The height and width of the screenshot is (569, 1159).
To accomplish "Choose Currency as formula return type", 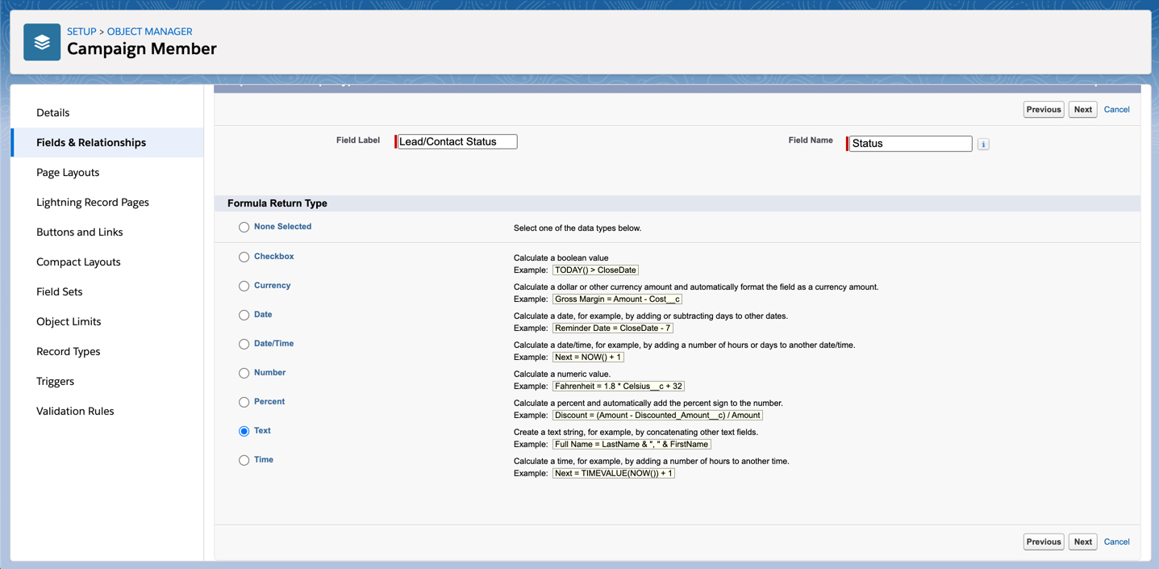I will [x=244, y=287].
